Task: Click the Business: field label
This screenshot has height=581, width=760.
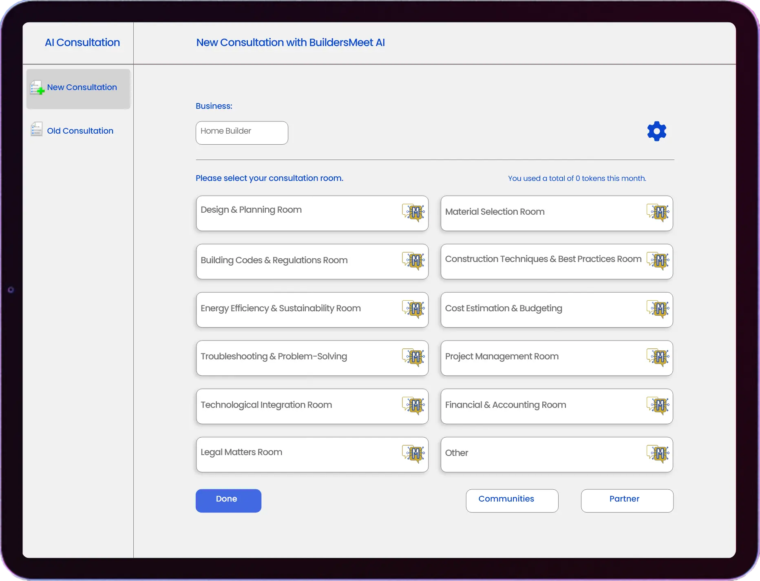Action: (214, 106)
